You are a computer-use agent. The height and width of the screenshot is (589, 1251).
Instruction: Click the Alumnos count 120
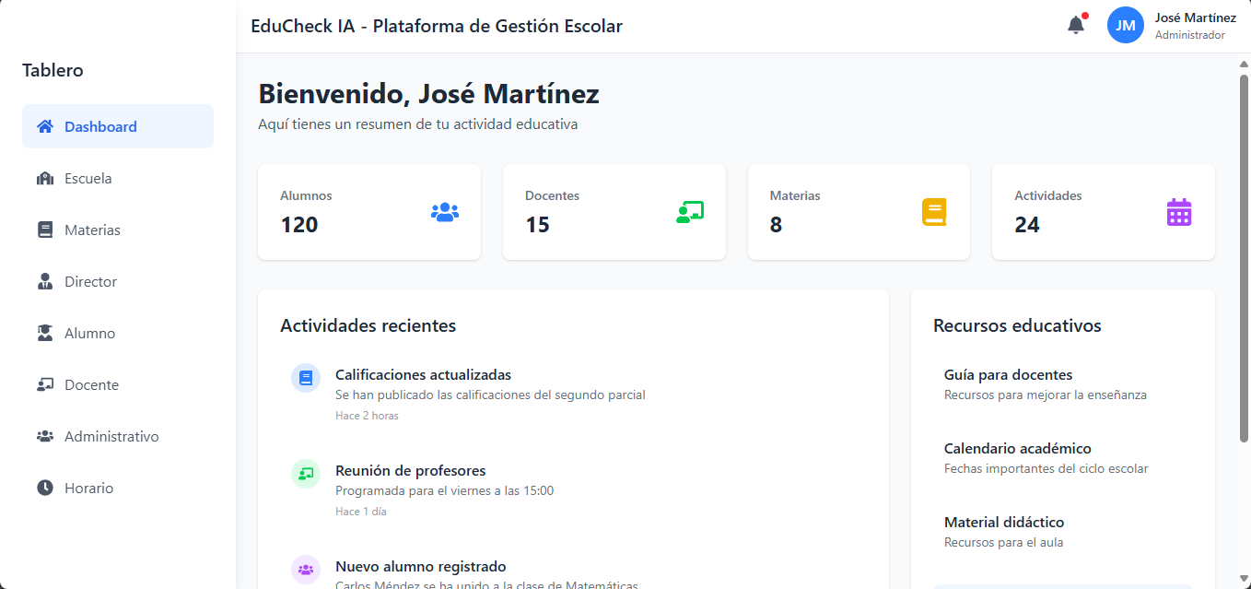[299, 224]
